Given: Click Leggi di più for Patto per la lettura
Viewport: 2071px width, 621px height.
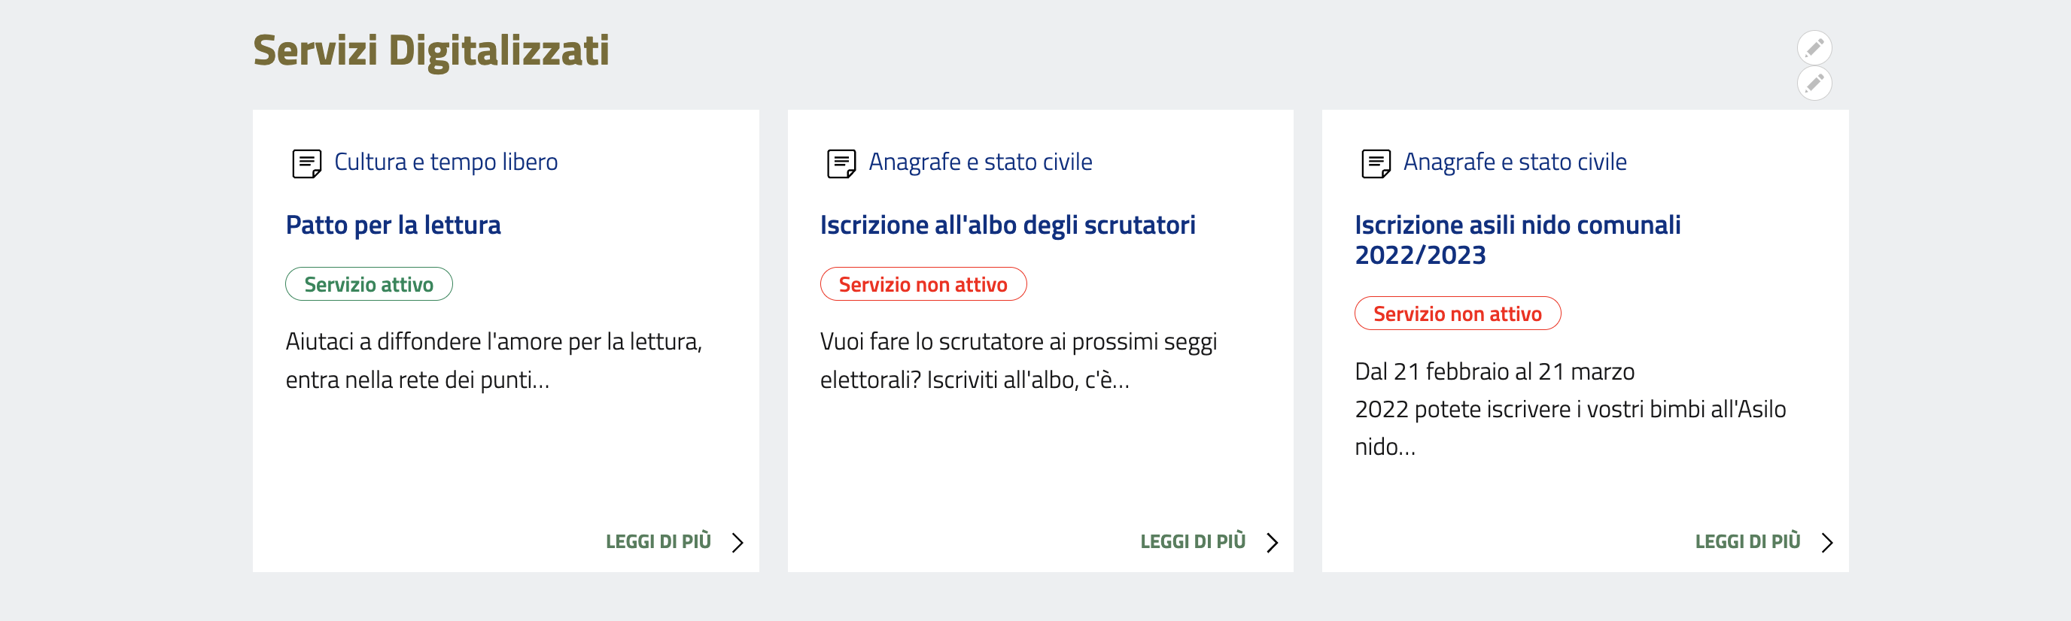Looking at the screenshot, I should (x=658, y=542).
